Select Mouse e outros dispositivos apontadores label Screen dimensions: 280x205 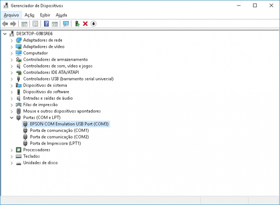[x=62, y=111]
